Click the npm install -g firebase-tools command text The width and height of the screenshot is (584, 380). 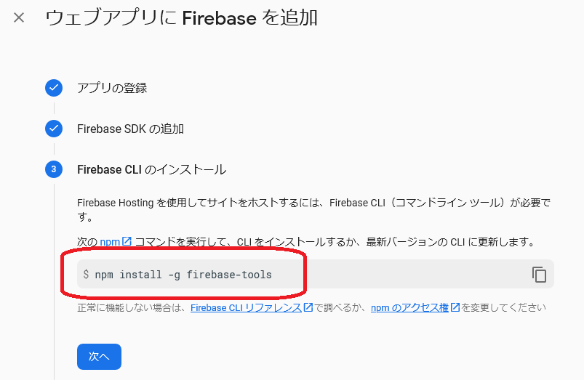tap(183, 275)
